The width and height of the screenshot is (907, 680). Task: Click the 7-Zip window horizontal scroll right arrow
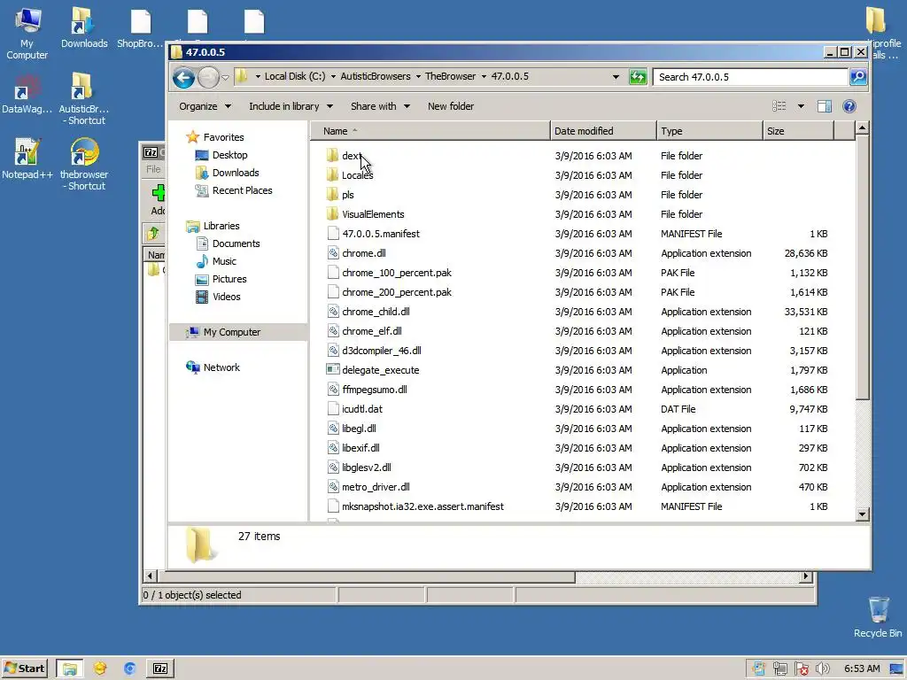point(805,576)
